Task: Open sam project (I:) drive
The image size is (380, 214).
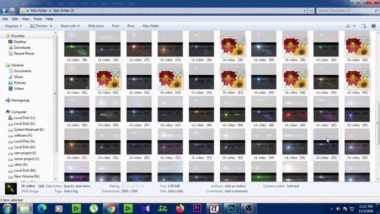Action: (25, 153)
